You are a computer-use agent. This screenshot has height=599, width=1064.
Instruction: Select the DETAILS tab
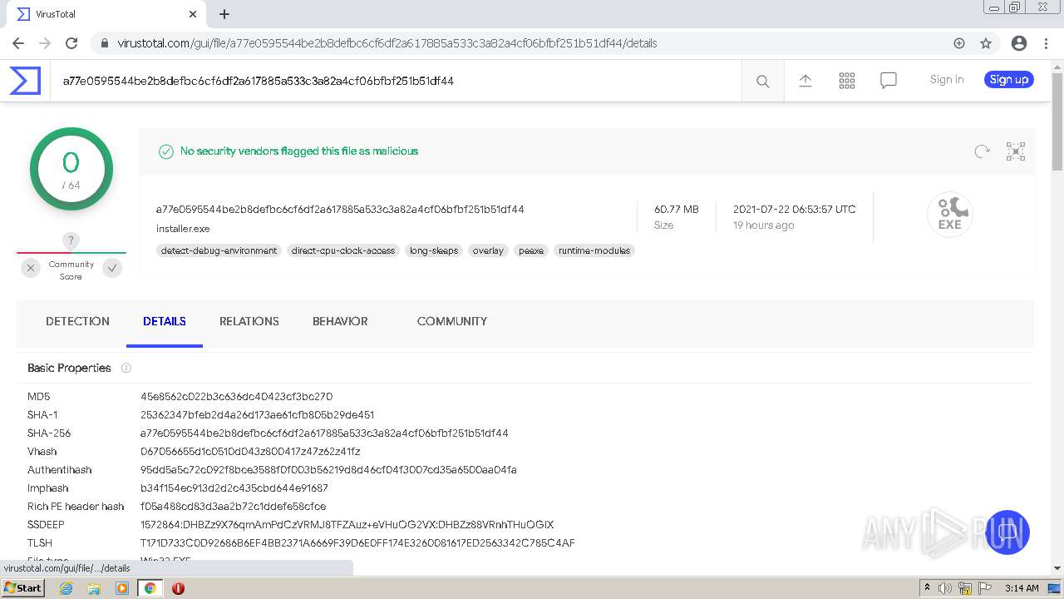[x=165, y=321]
